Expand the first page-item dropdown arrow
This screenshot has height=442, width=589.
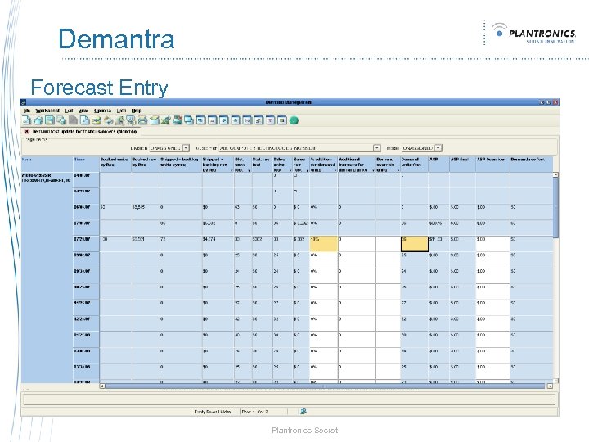[x=186, y=148]
